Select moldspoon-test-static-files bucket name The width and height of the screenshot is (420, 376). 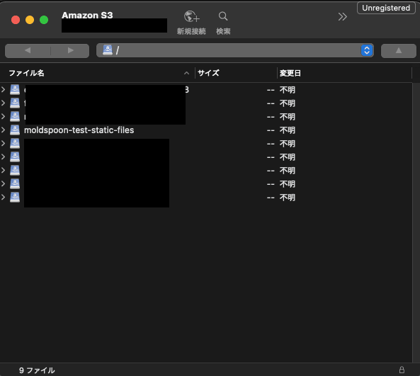pos(79,130)
